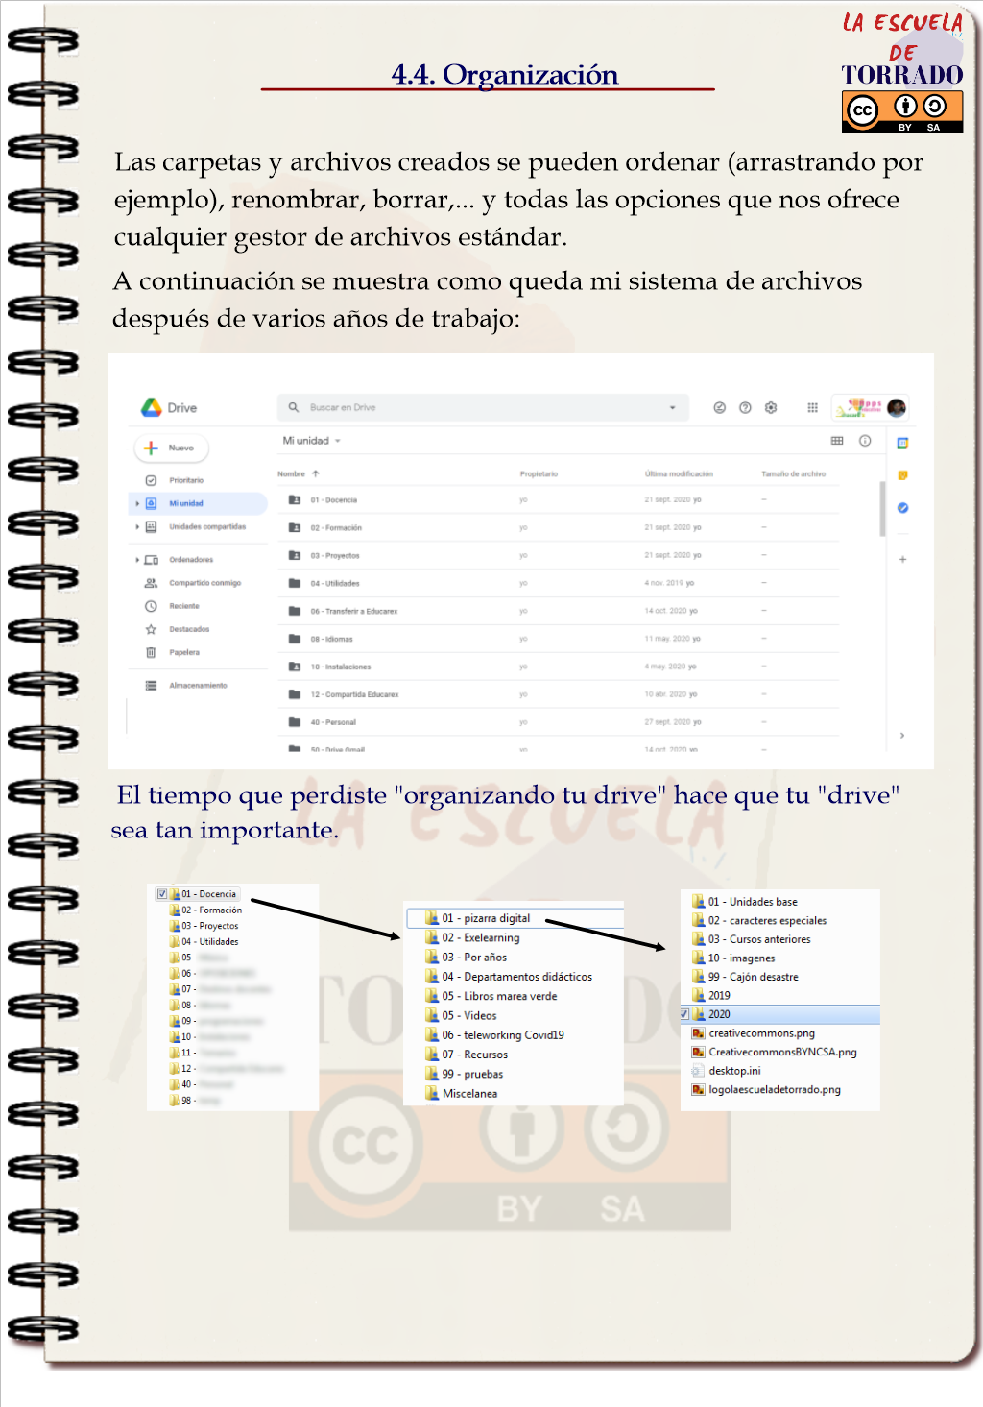Toggle the checkbox beside the 2020 folder
The width and height of the screenshot is (983, 1407).
[x=684, y=1014]
